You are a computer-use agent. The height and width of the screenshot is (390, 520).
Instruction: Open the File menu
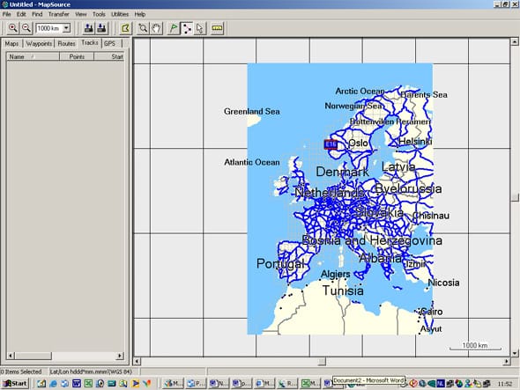7,14
